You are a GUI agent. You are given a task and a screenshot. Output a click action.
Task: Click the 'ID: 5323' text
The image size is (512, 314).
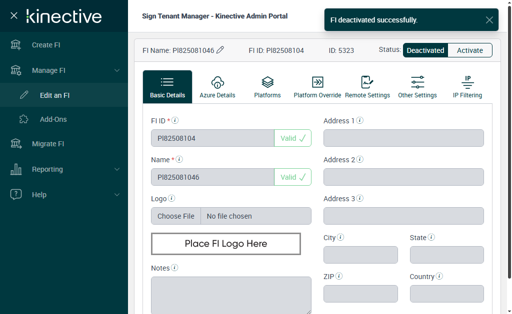click(341, 50)
